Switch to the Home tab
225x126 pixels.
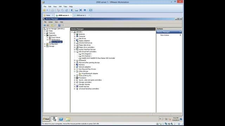pyautogui.click(x=48, y=15)
